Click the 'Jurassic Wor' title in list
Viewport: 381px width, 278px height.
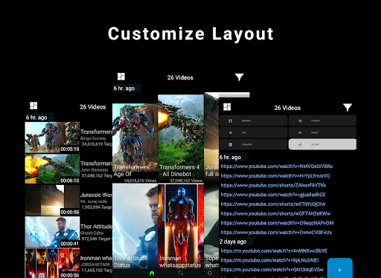[x=96, y=195]
